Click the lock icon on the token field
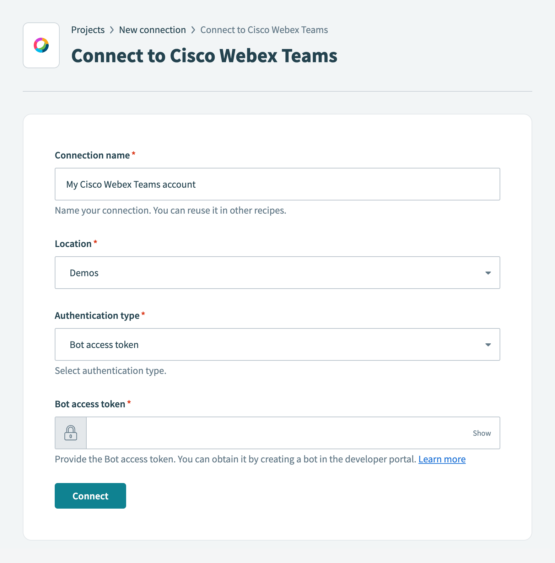555x563 pixels. tap(70, 433)
